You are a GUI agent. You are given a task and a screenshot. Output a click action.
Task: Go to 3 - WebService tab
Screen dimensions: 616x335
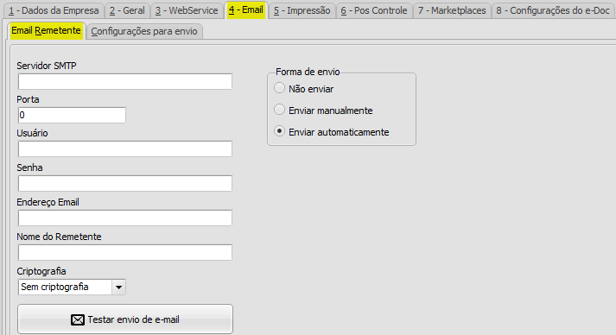(187, 10)
